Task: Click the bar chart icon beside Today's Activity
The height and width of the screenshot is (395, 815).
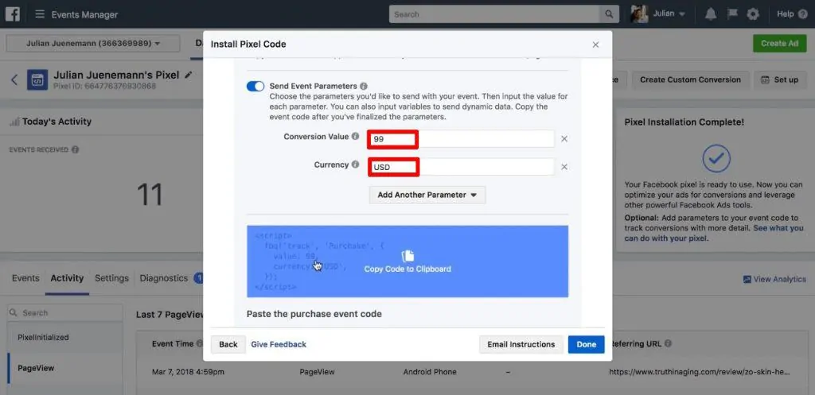Action: [14, 122]
